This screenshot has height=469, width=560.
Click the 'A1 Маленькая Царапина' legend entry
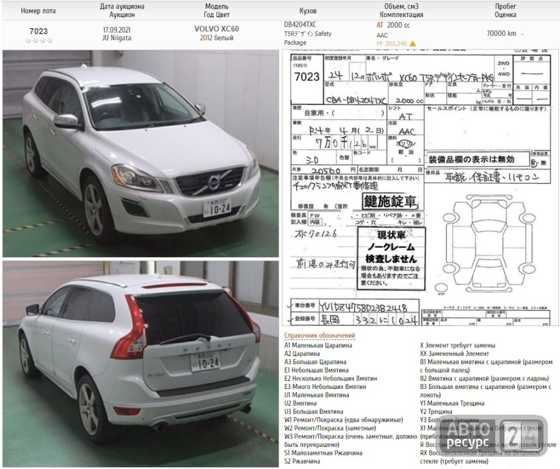point(318,346)
